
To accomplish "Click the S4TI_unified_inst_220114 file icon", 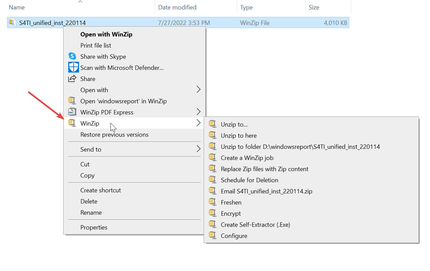I will [12, 22].
